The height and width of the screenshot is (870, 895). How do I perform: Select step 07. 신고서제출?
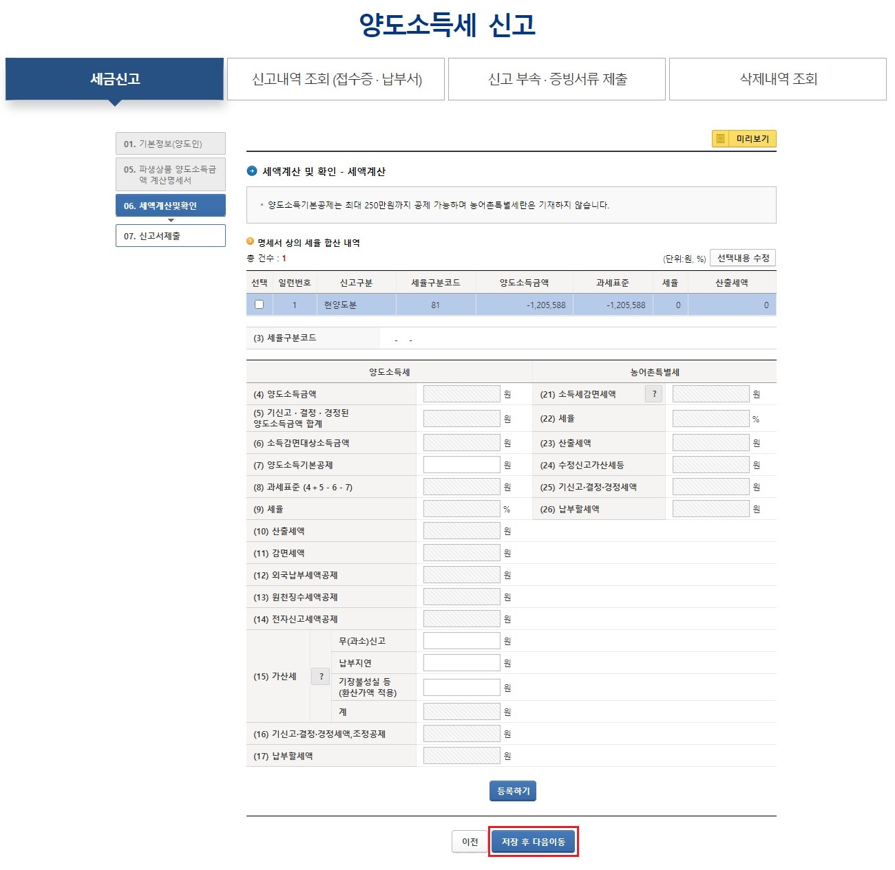(x=171, y=236)
